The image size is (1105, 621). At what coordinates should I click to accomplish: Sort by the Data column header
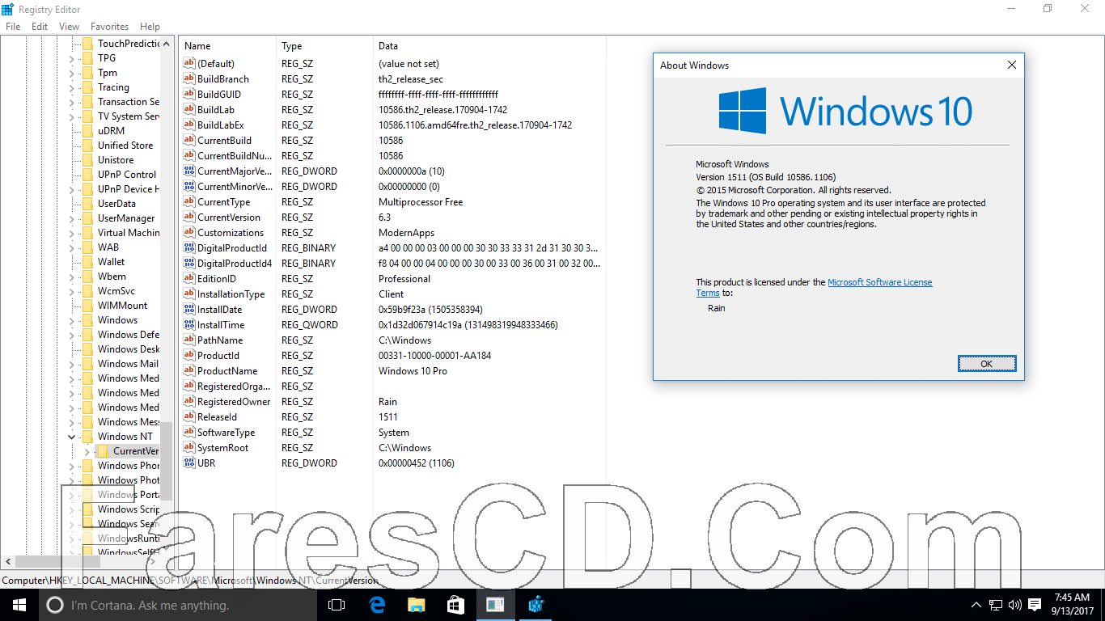[x=489, y=46]
